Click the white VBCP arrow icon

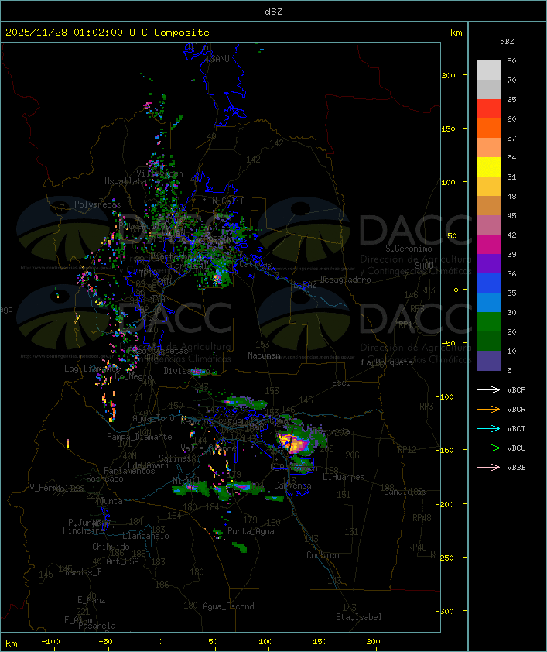click(488, 389)
